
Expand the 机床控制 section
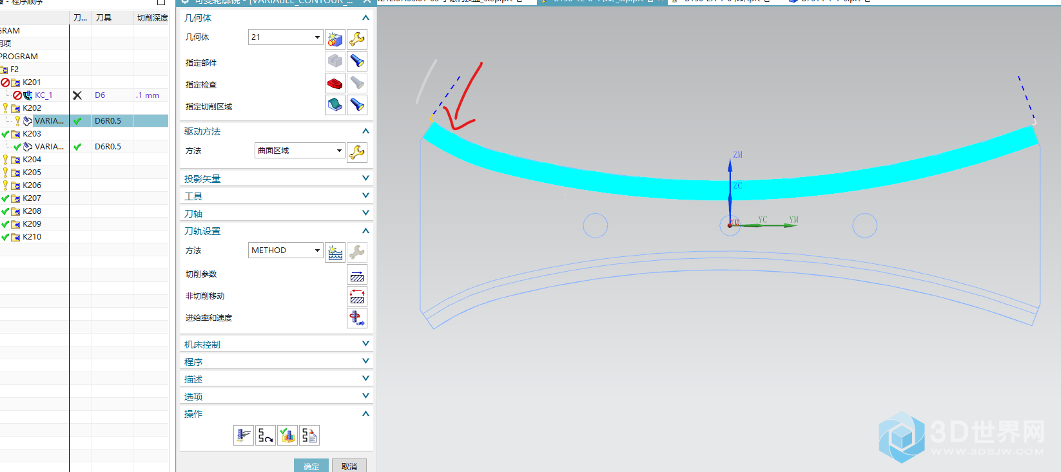[365, 344]
